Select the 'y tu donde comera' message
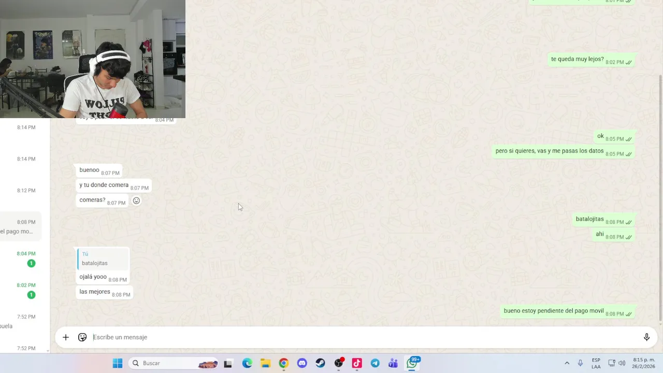The width and height of the screenshot is (663, 373). click(x=114, y=186)
